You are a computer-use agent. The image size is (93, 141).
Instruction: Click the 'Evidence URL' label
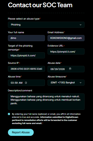(x=55, y=46)
